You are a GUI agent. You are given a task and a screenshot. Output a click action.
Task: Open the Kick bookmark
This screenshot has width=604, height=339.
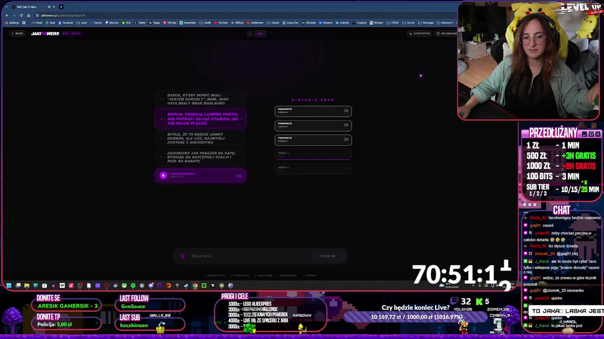(126, 23)
